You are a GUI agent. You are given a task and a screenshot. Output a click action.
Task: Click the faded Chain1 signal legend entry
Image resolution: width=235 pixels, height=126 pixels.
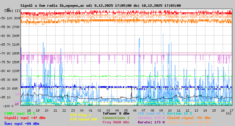(189, 122)
